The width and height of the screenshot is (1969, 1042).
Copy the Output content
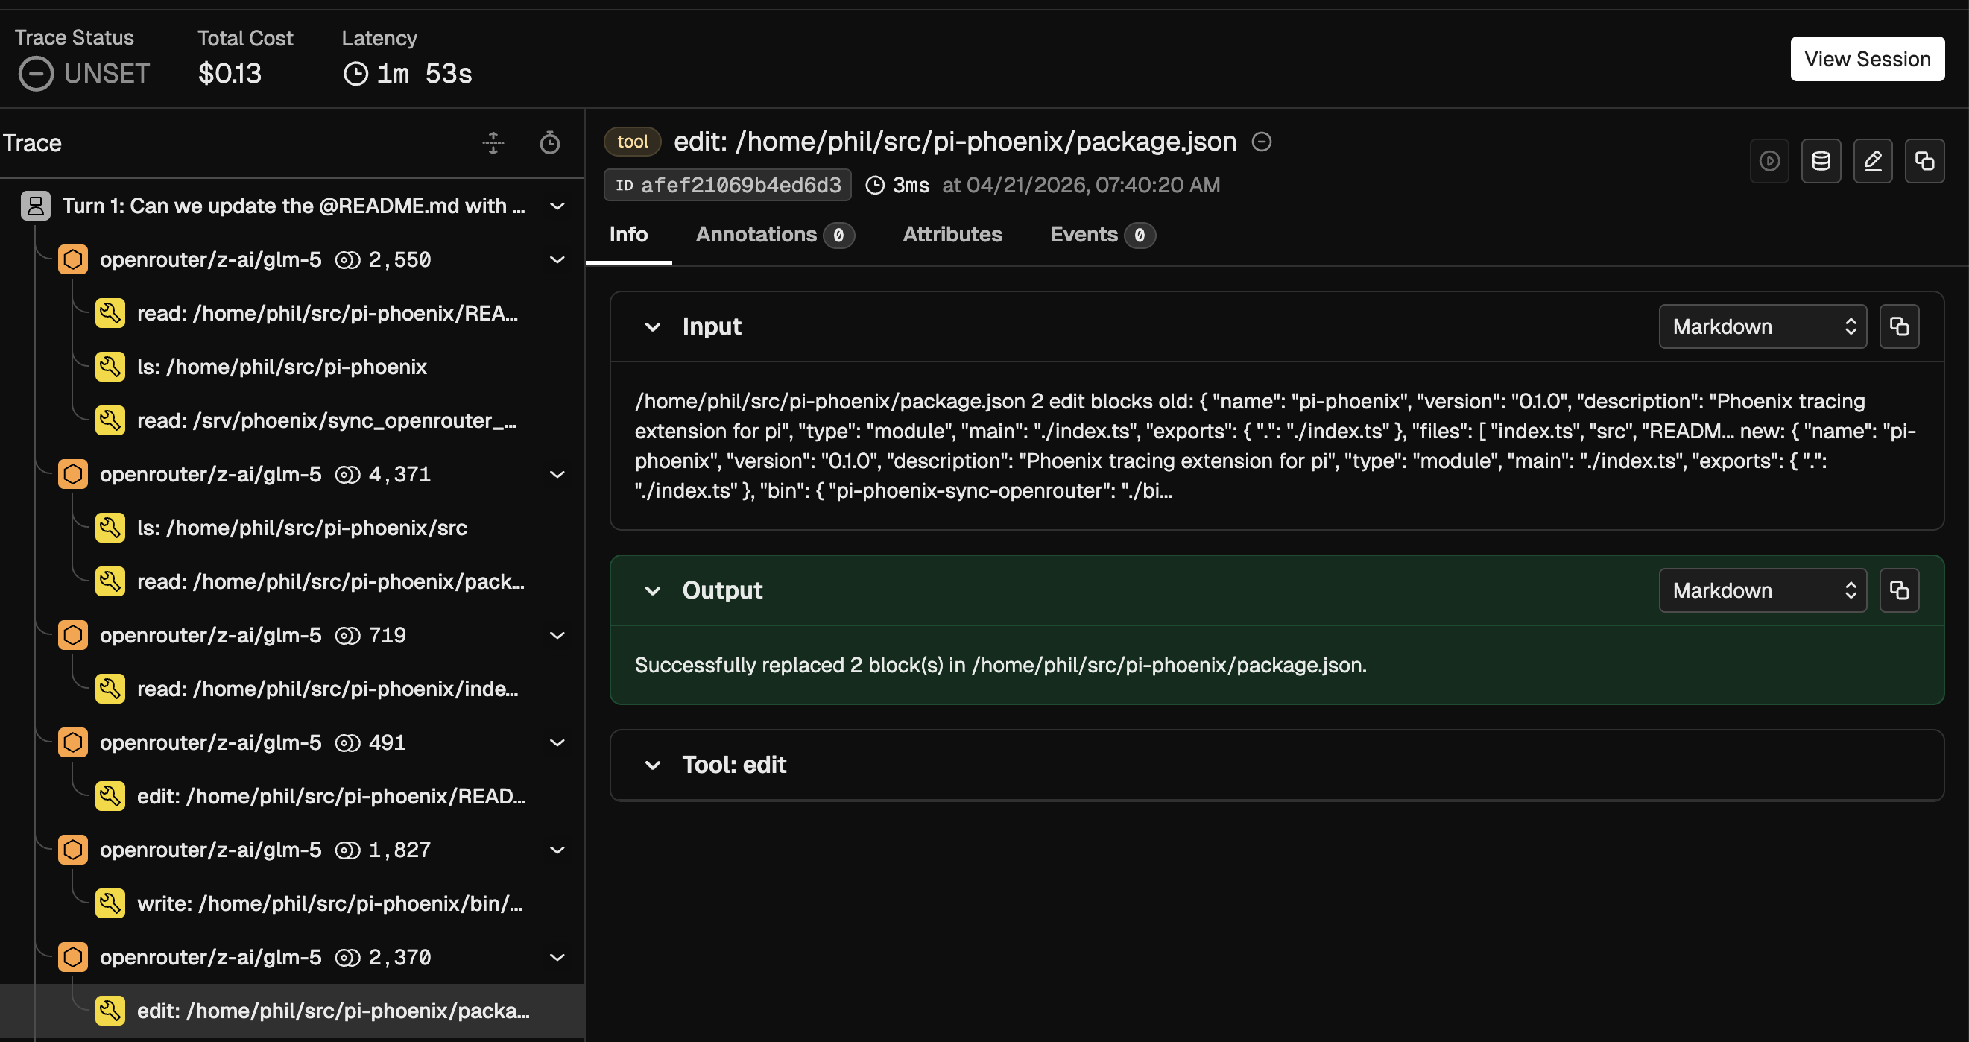(x=1899, y=590)
